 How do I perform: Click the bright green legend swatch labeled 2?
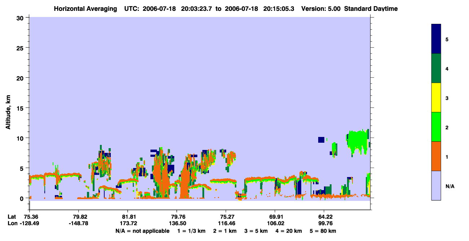click(x=436, y=127)
